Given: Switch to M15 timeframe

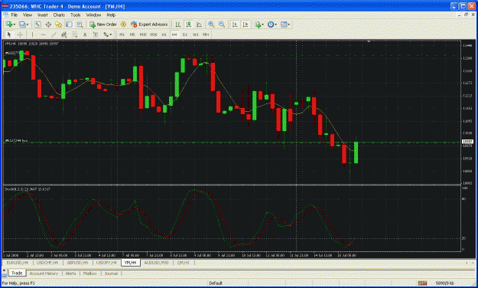Looking at the screenshot, I should point(143,34).
